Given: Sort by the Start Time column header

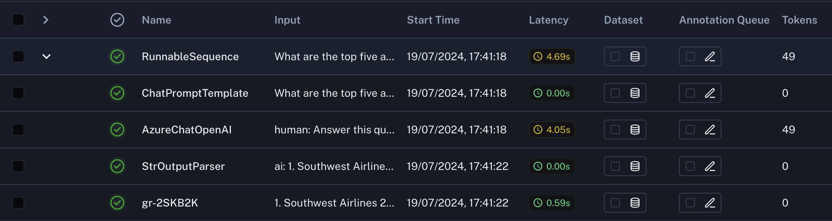Looking at the screenshot, I should [x=433, y=20].
